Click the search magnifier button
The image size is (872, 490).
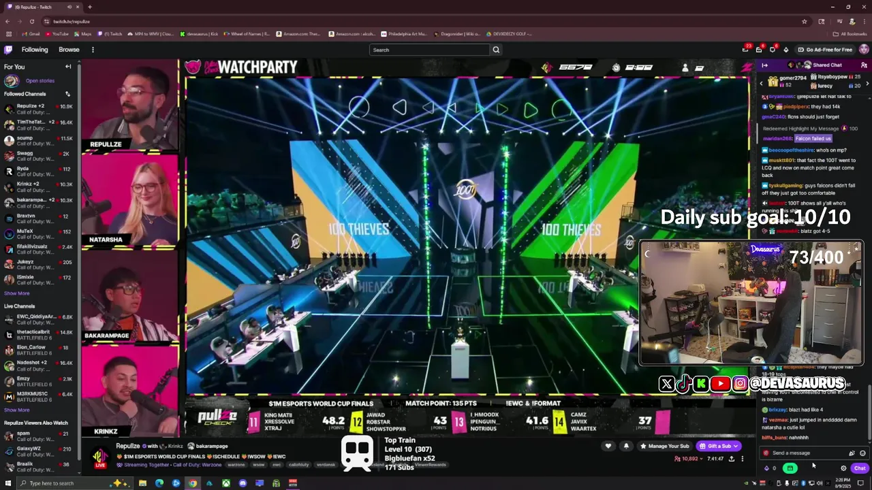(x=496, y=50)
